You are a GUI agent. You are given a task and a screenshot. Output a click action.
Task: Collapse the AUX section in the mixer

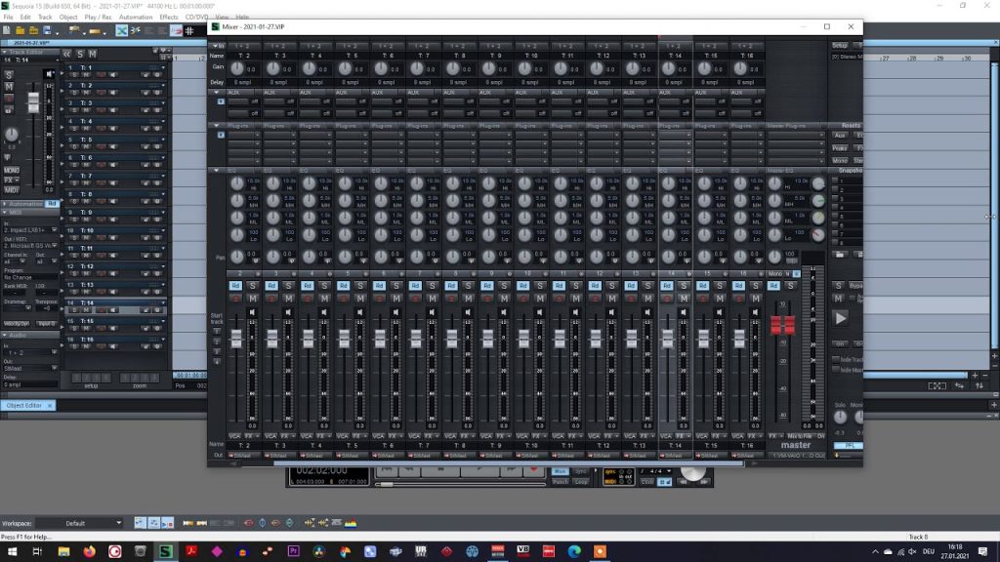(216, 93)
